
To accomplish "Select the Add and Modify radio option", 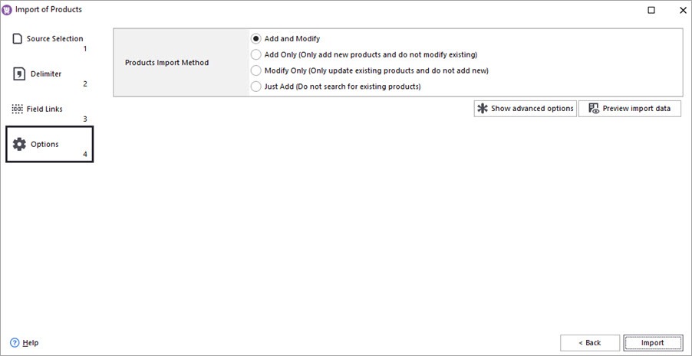I will coord(256,38).
